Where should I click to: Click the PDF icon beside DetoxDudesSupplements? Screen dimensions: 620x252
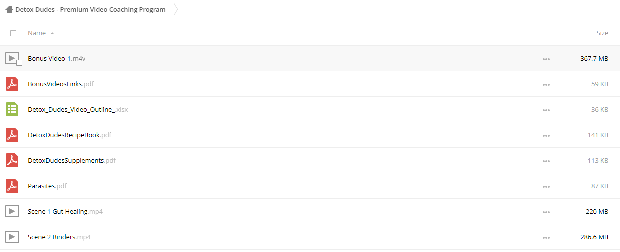pos(12,160)
